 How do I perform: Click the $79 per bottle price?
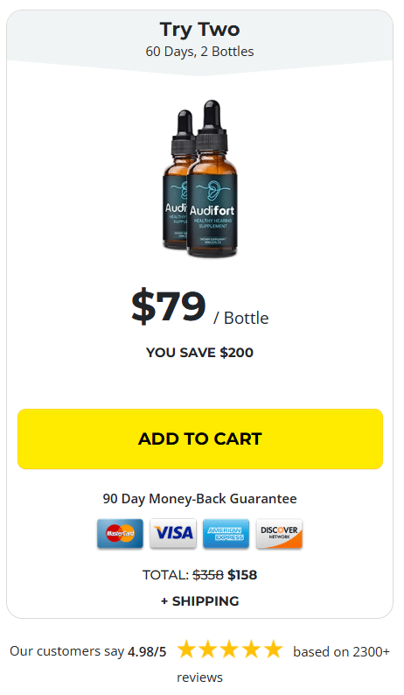pyautogui.click(x=199, y=307)
